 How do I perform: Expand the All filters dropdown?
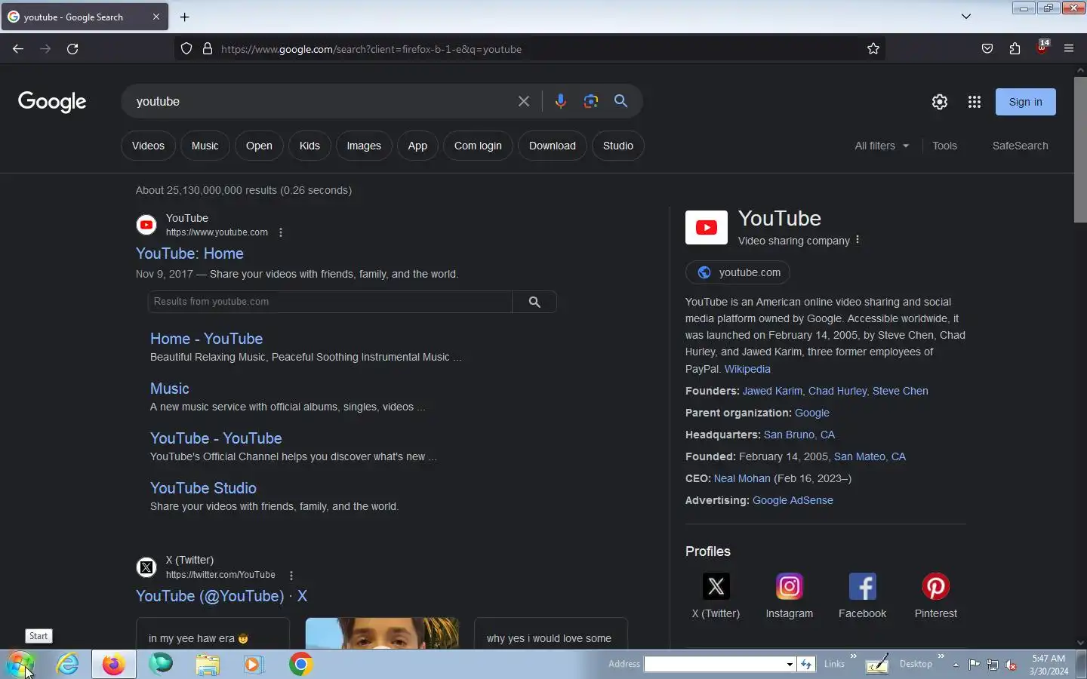pos(882,146)
